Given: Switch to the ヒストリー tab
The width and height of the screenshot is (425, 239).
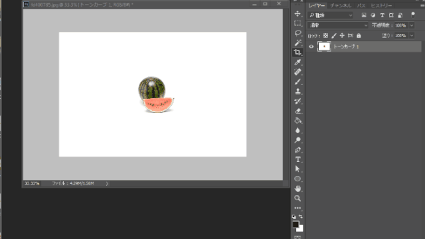Looking at the screenshot, I should tap(381, 5).
